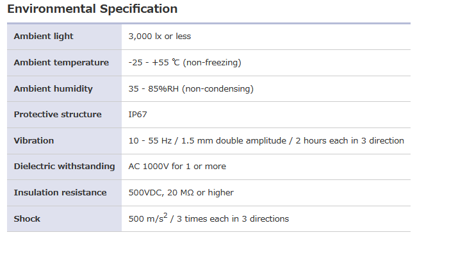Viewport: 474px width, 271px height.
Task: Select the '35 - 85%RH' humidity value
Action: [x=154, y=89]
